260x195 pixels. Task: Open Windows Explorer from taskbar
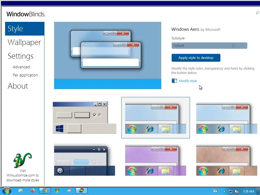point(20,191)
